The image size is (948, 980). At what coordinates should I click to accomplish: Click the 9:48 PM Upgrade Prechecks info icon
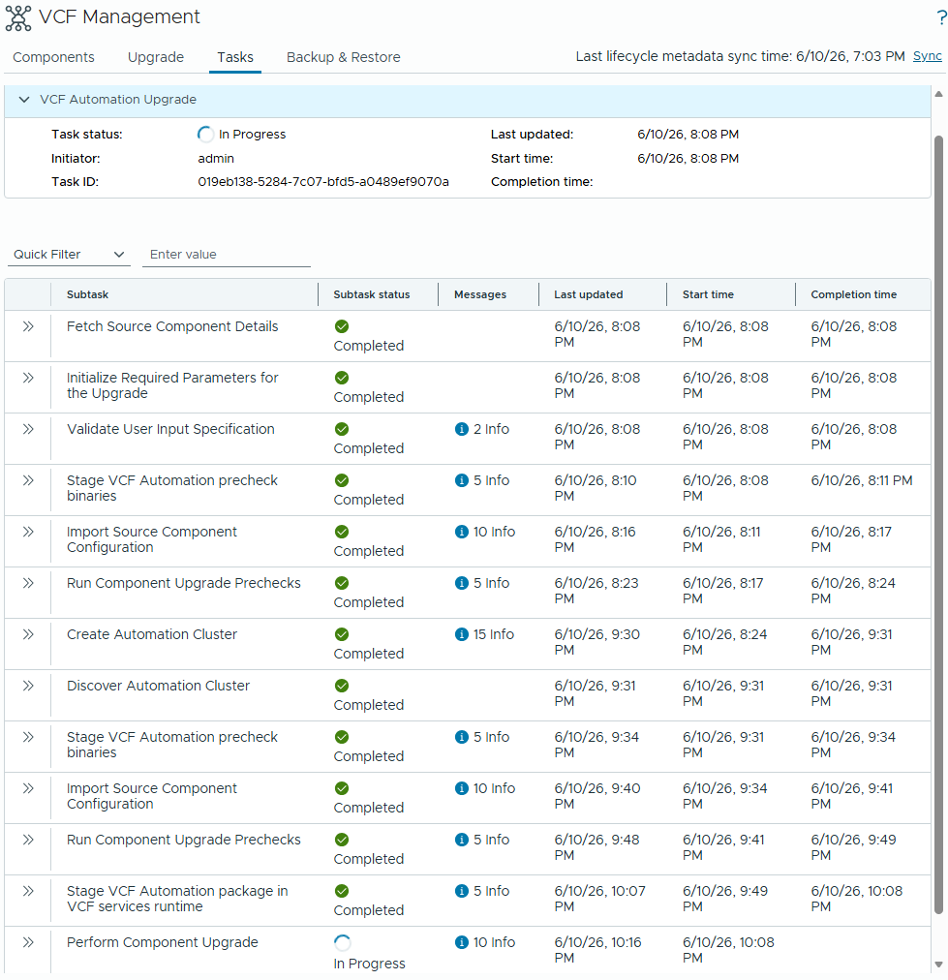[462, 840]
